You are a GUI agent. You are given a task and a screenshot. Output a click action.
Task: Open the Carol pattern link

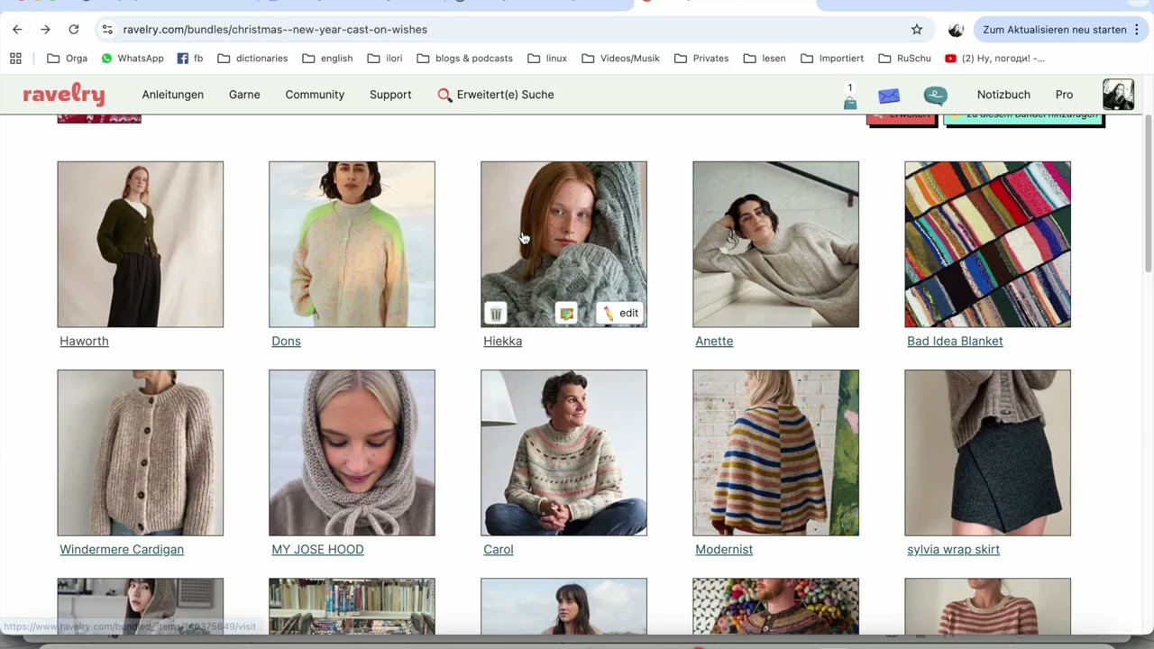(x=498, y=549)
